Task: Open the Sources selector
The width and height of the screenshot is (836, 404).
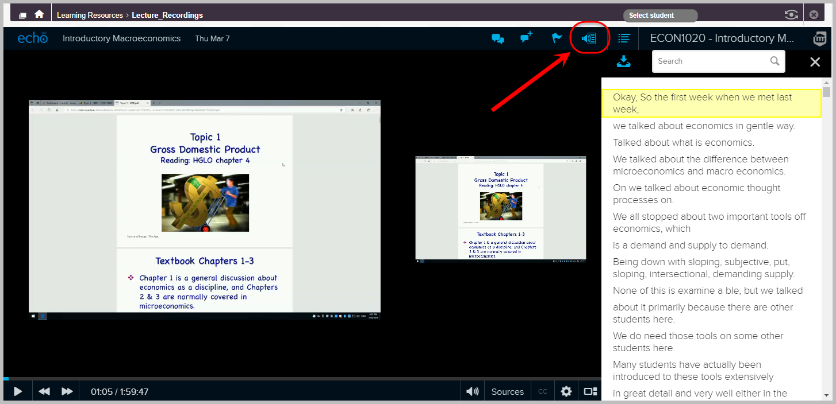Action: [507, 391]
